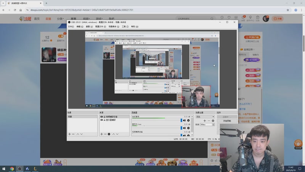Screen dimensions: 305x172
Task: Open the Windows Start menu
Action: point(4,169)
